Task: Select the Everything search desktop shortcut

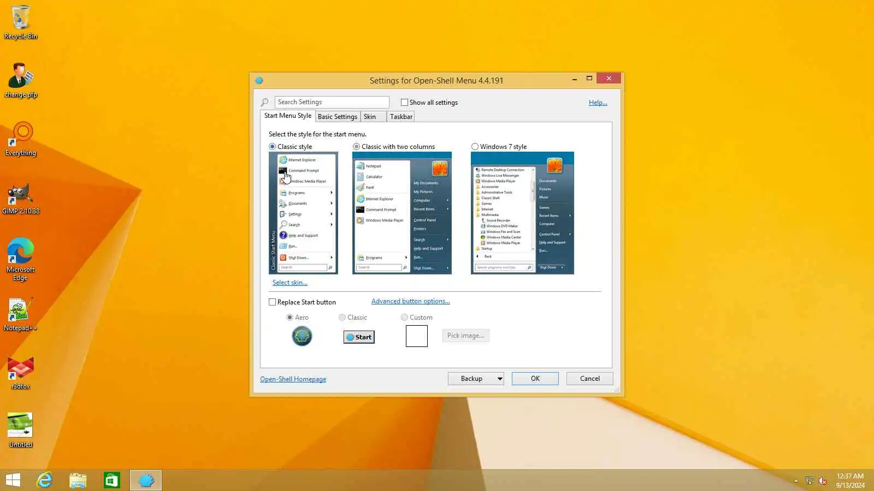Action: pos(21,139)
